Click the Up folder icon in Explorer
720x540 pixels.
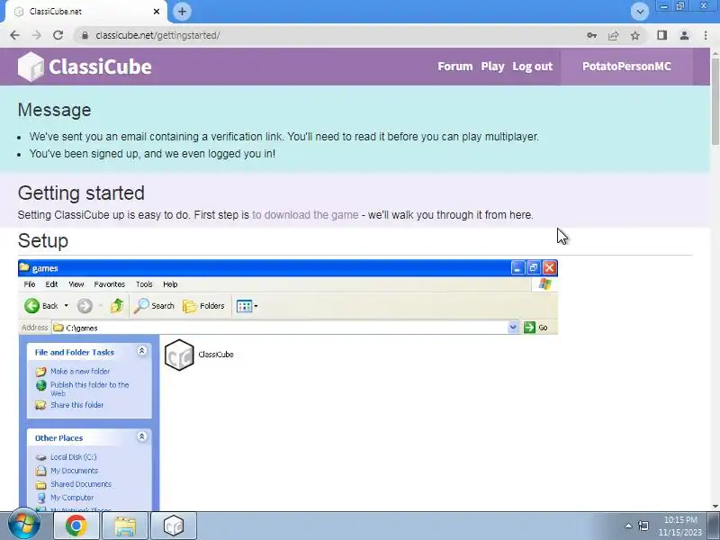[117, 306]
